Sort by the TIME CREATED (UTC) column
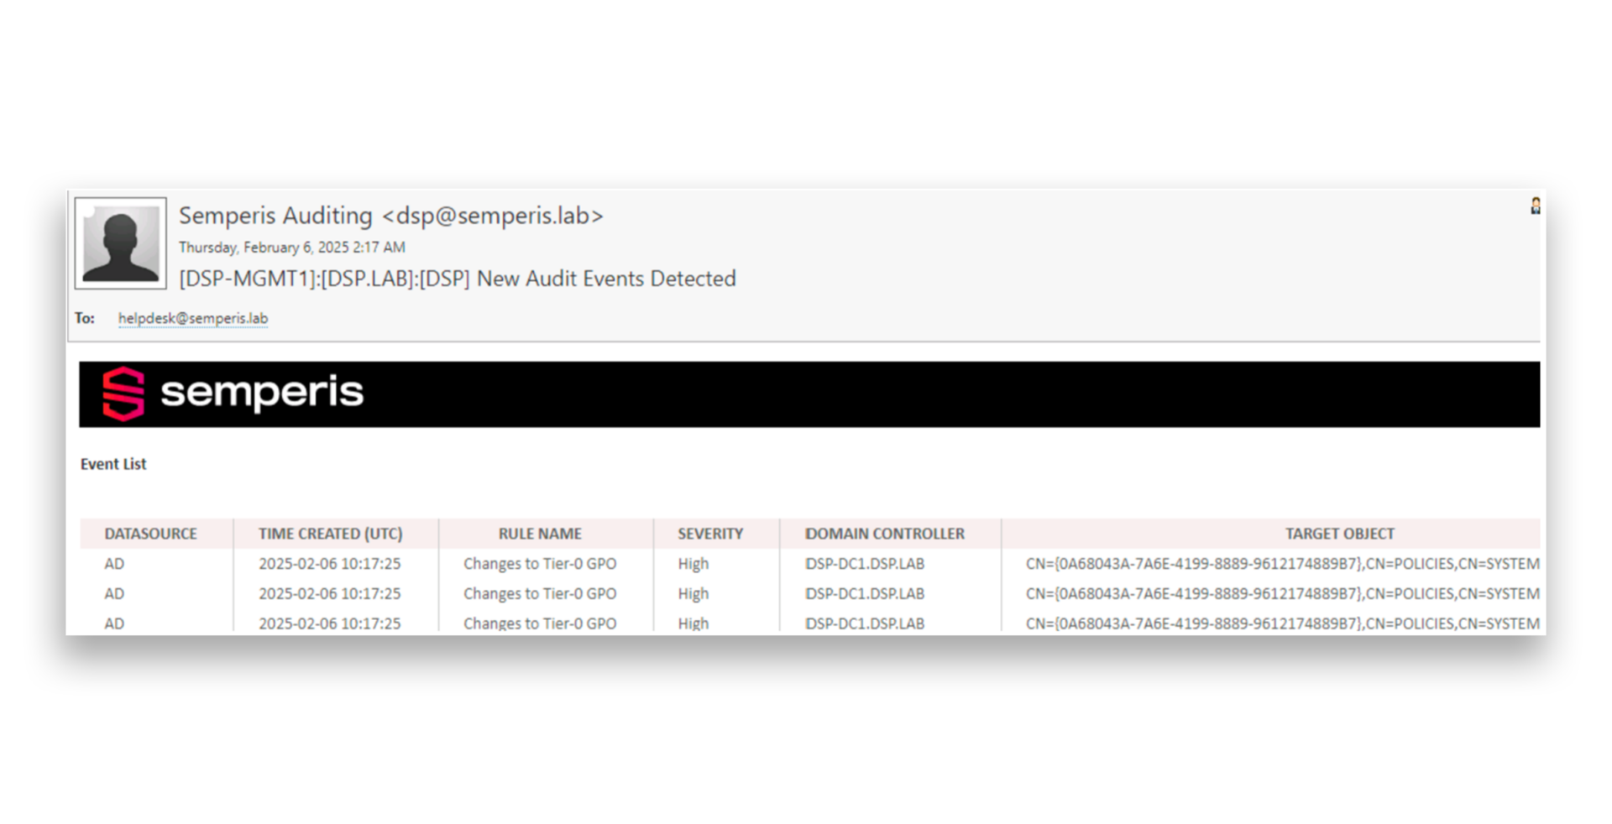 point(330,533)
